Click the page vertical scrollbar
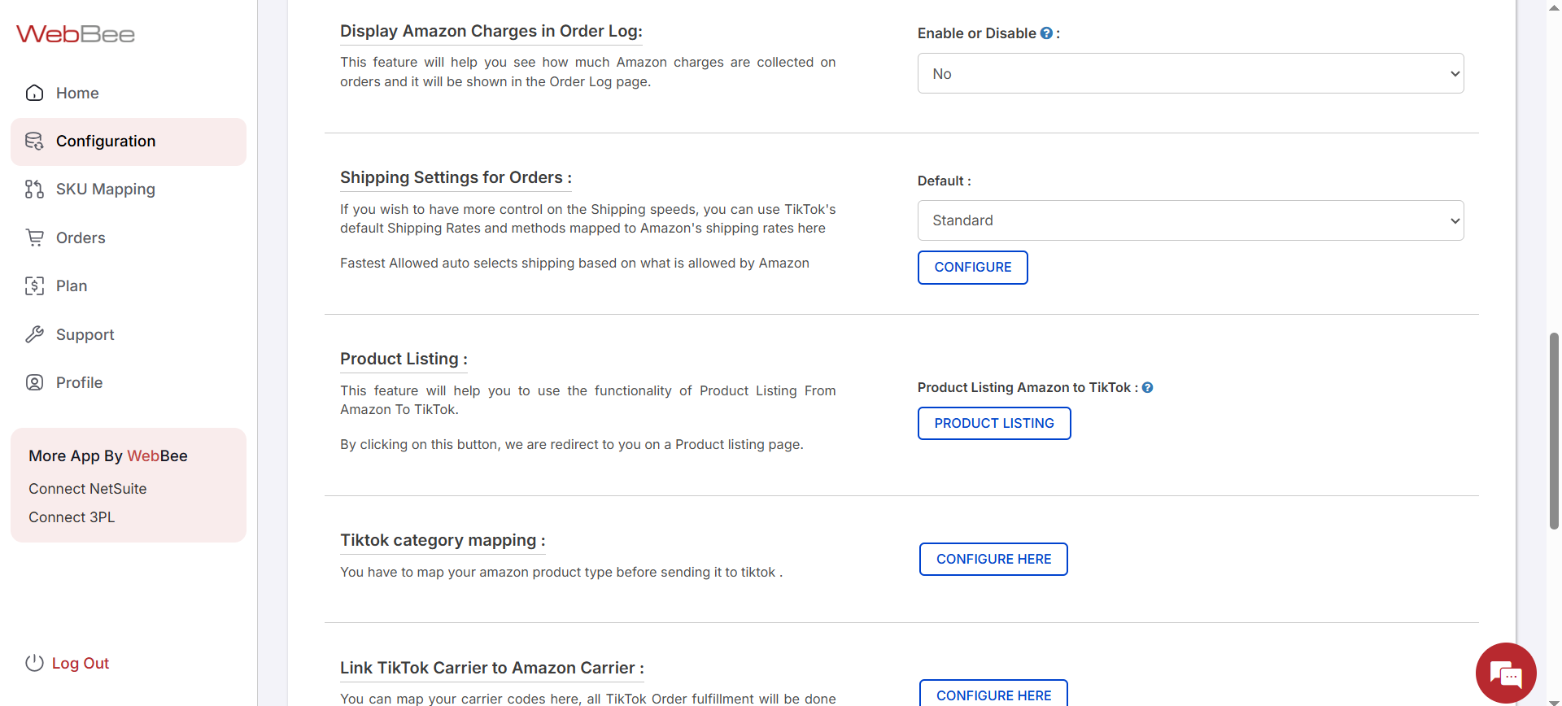Screen dimensions: 1562x706 click(1554, 431)
